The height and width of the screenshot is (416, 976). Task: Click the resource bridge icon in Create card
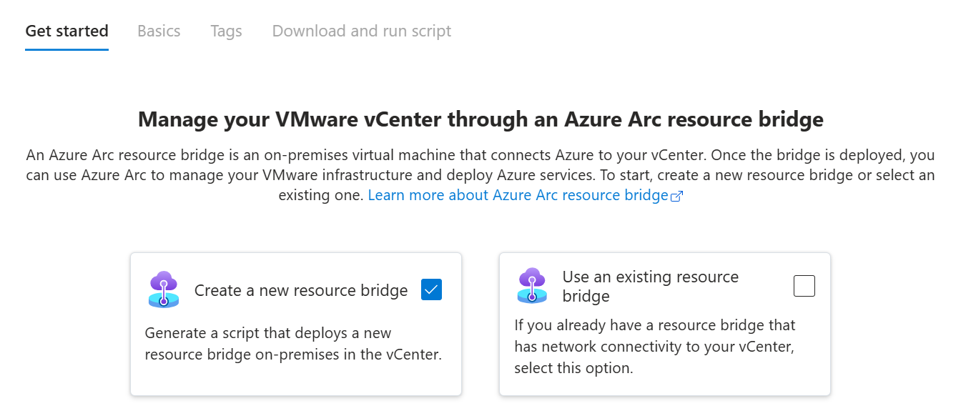164,289
